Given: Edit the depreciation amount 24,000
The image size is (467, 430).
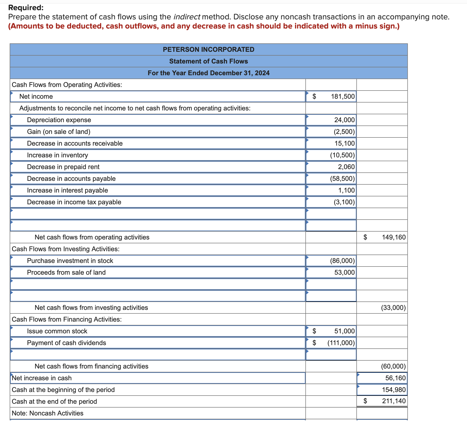Looking at the screenshot, I should (331, 120).
